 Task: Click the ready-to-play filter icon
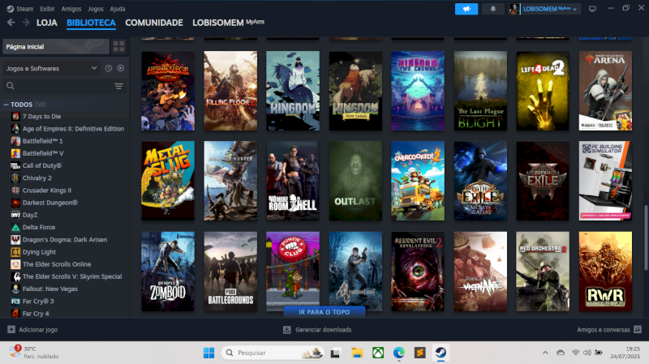pyautogui.click(x=121, y=68)
